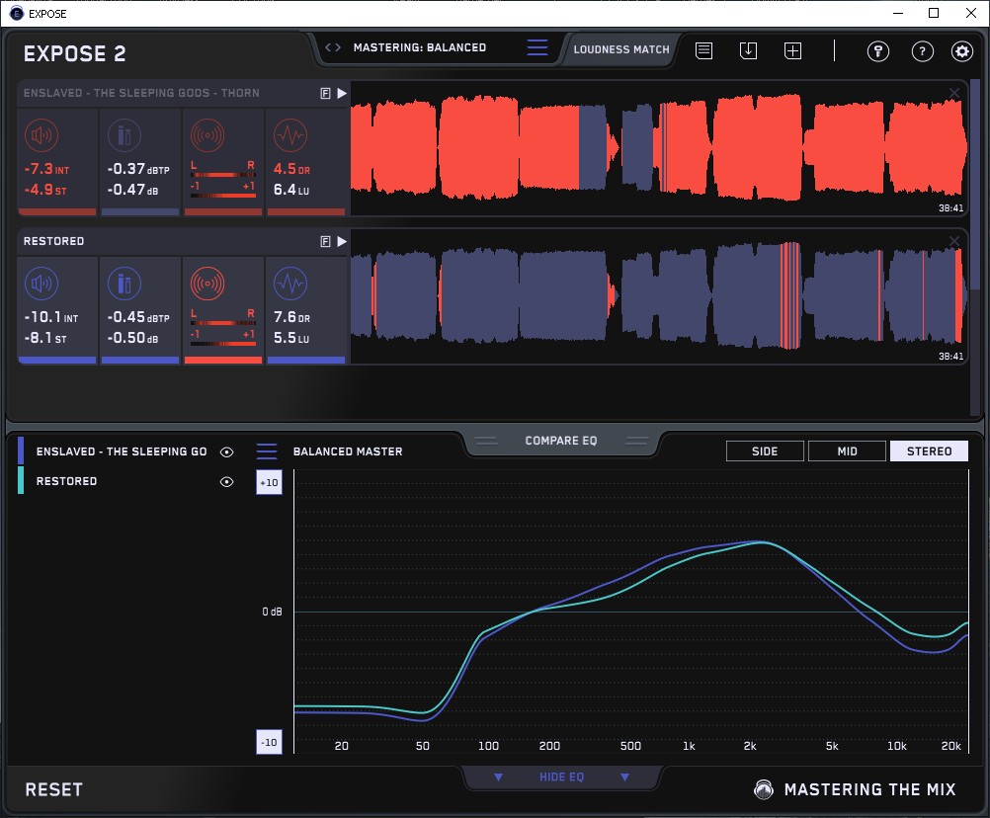Click the Enslaved color swatch in EQ legend
Screen dimensions: 990x818
point(21,450)
